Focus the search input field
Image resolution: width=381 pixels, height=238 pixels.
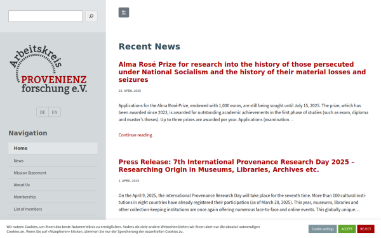(46, 16)
